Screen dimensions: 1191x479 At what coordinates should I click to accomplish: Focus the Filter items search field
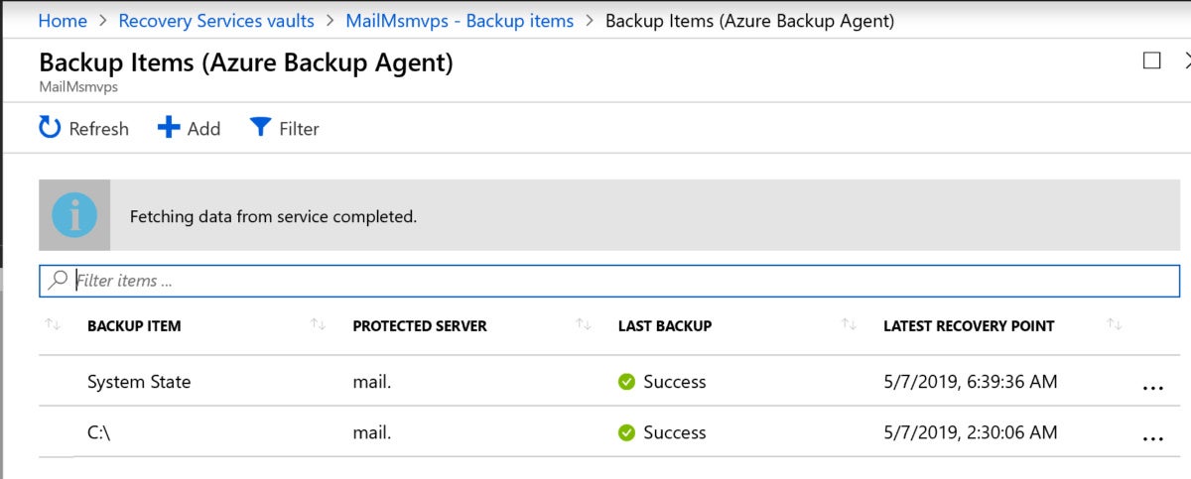coord(609,281)
